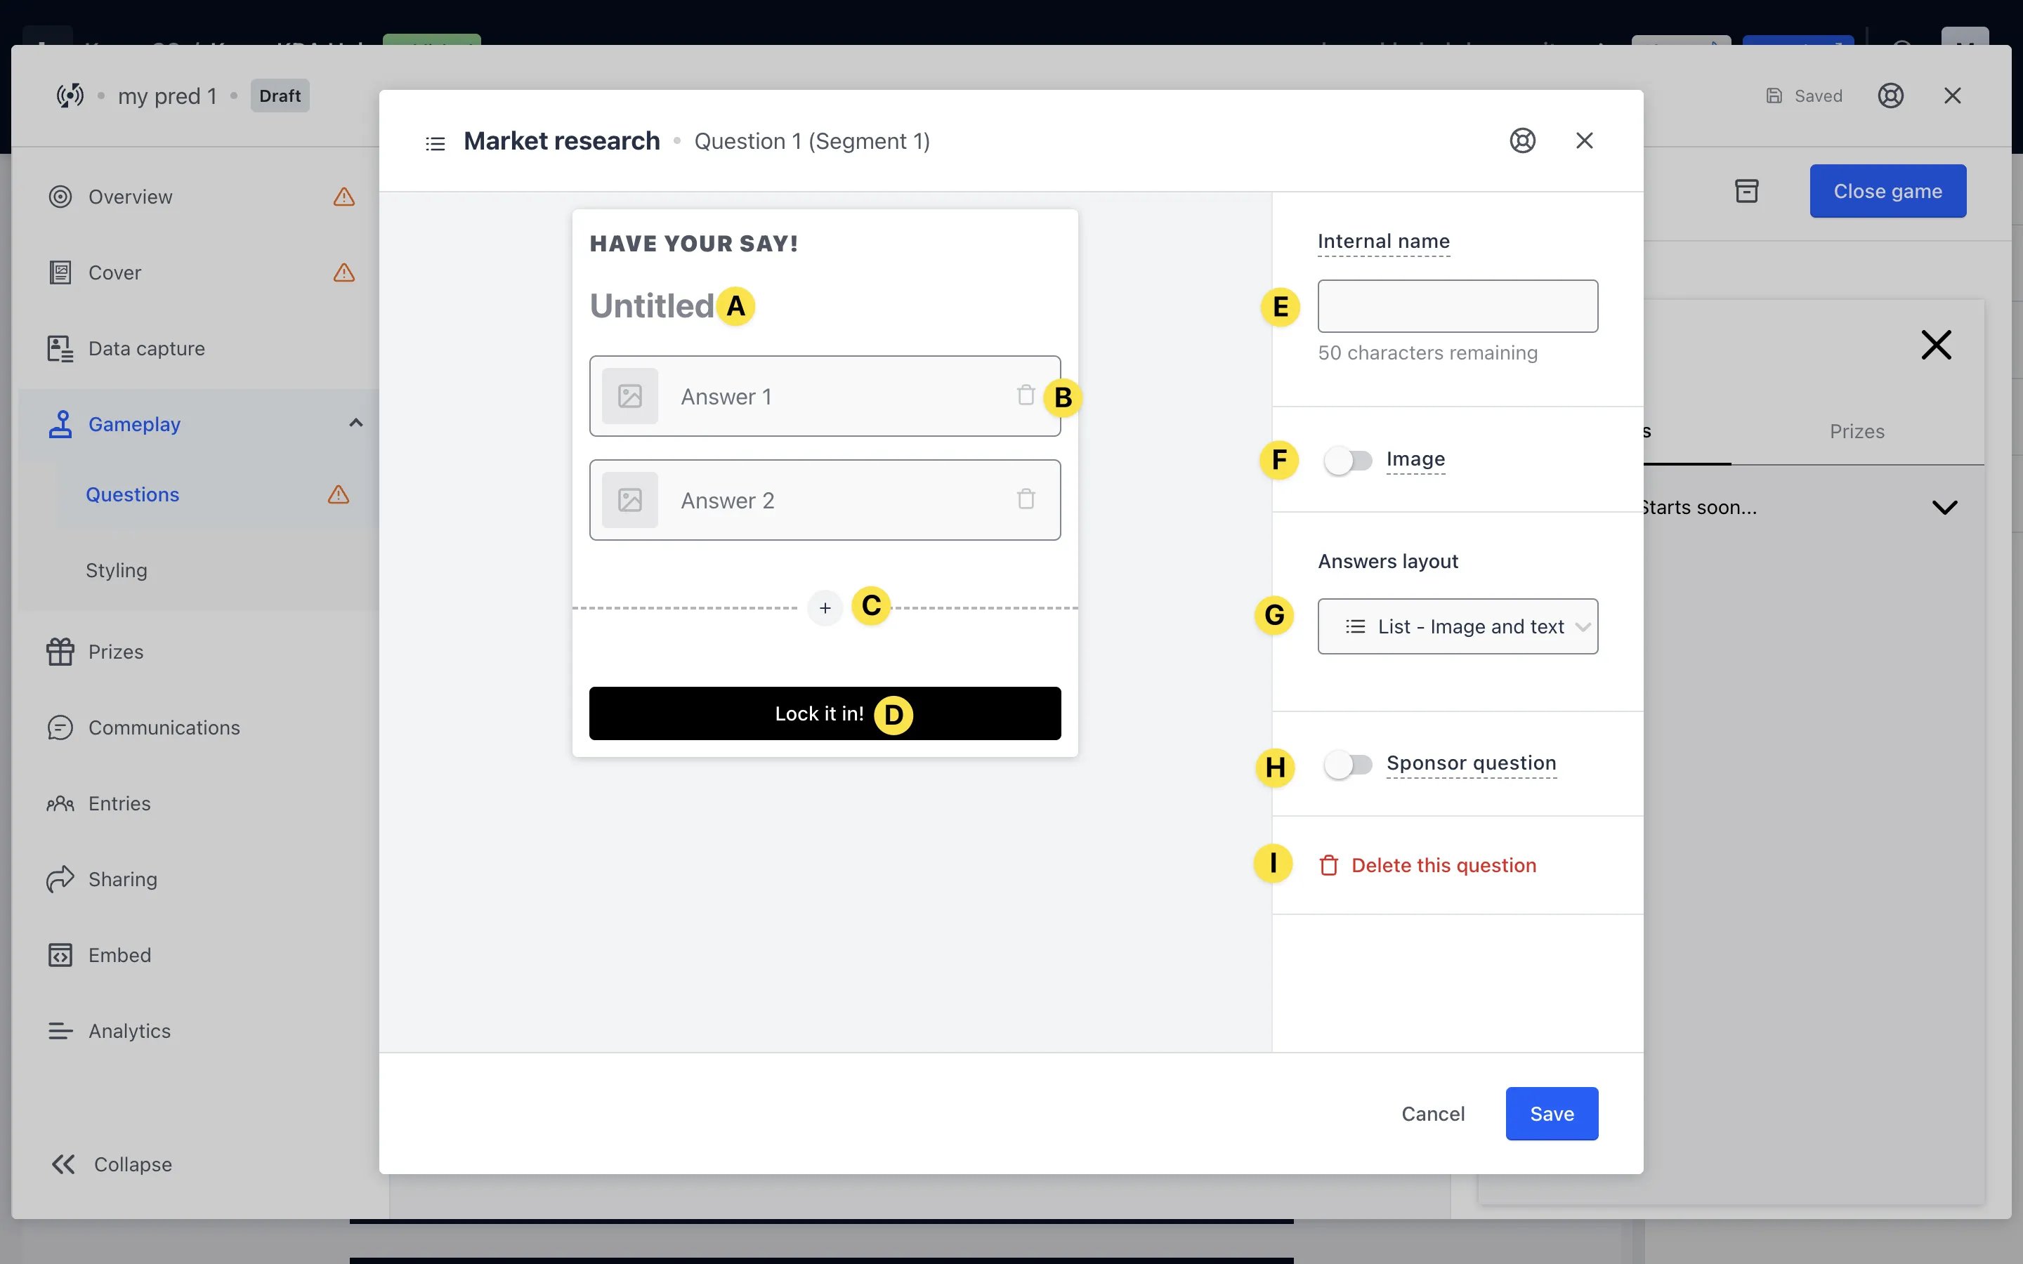2023x1264 pixels.
Task: Delete Answer 1 using its trash icon
Action: pos(1026,395)
